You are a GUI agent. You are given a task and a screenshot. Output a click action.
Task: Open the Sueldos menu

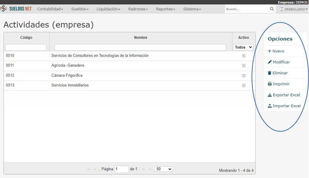pyautogui.click(x=80, y=9)
